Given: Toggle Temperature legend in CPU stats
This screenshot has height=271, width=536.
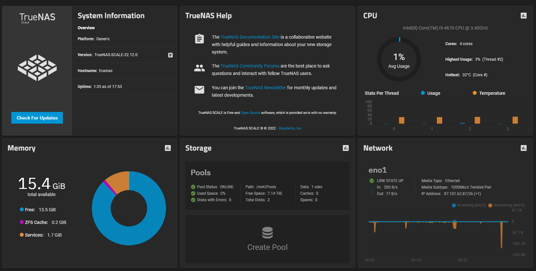Looking at the screenshot, I should [489, 93].
